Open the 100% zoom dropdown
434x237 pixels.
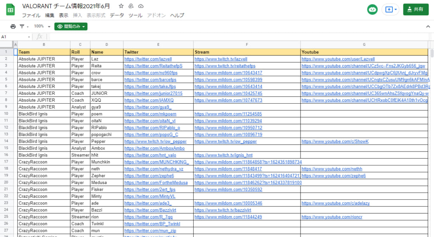tap(42, 27)
